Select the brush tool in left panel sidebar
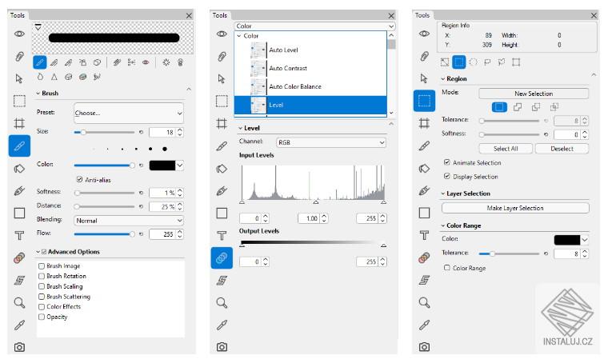Image resolution: width=608 pixels, height=363 pixels. (x=19, y=146)
